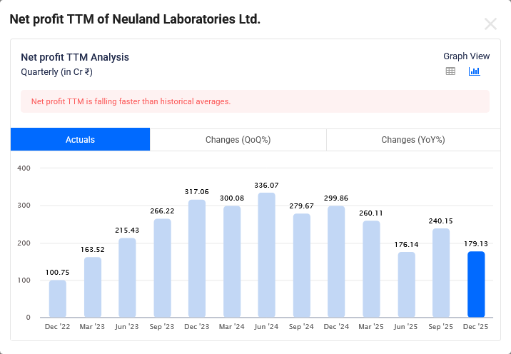The image size is (511, 354).
Task: Switch to Changes (YoY%) tab
Action: [x=413, y=140]
